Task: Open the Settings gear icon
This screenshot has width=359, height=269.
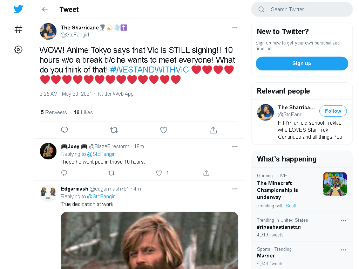Action: click(18, 49)
